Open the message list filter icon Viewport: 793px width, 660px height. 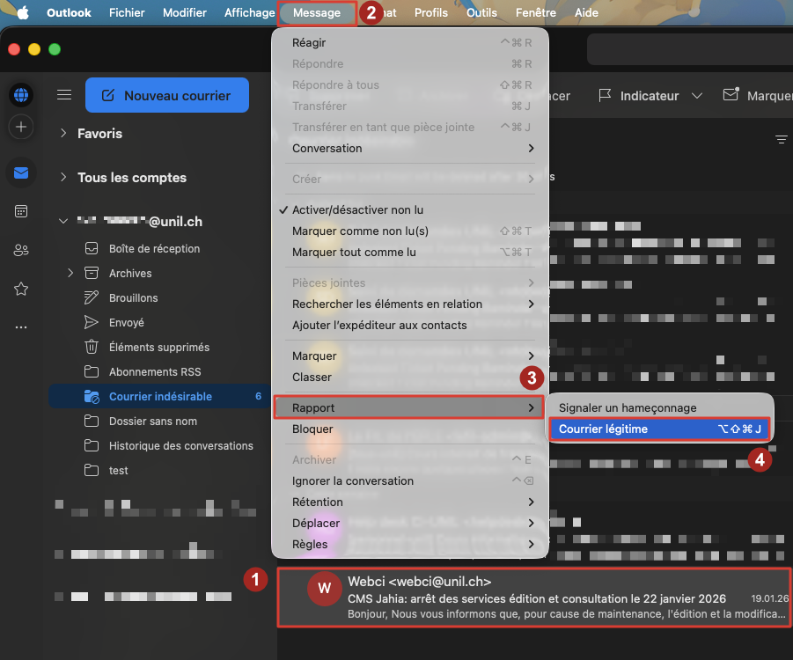click(781, 138)
